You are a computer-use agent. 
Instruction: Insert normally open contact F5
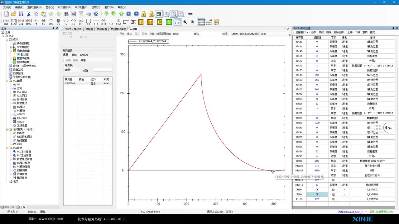pyautogui.click(x=36, y=22)
